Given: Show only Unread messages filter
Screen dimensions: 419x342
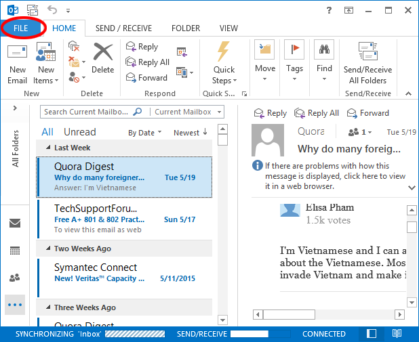Looking at the screenshot, I should tap(80, 132).
